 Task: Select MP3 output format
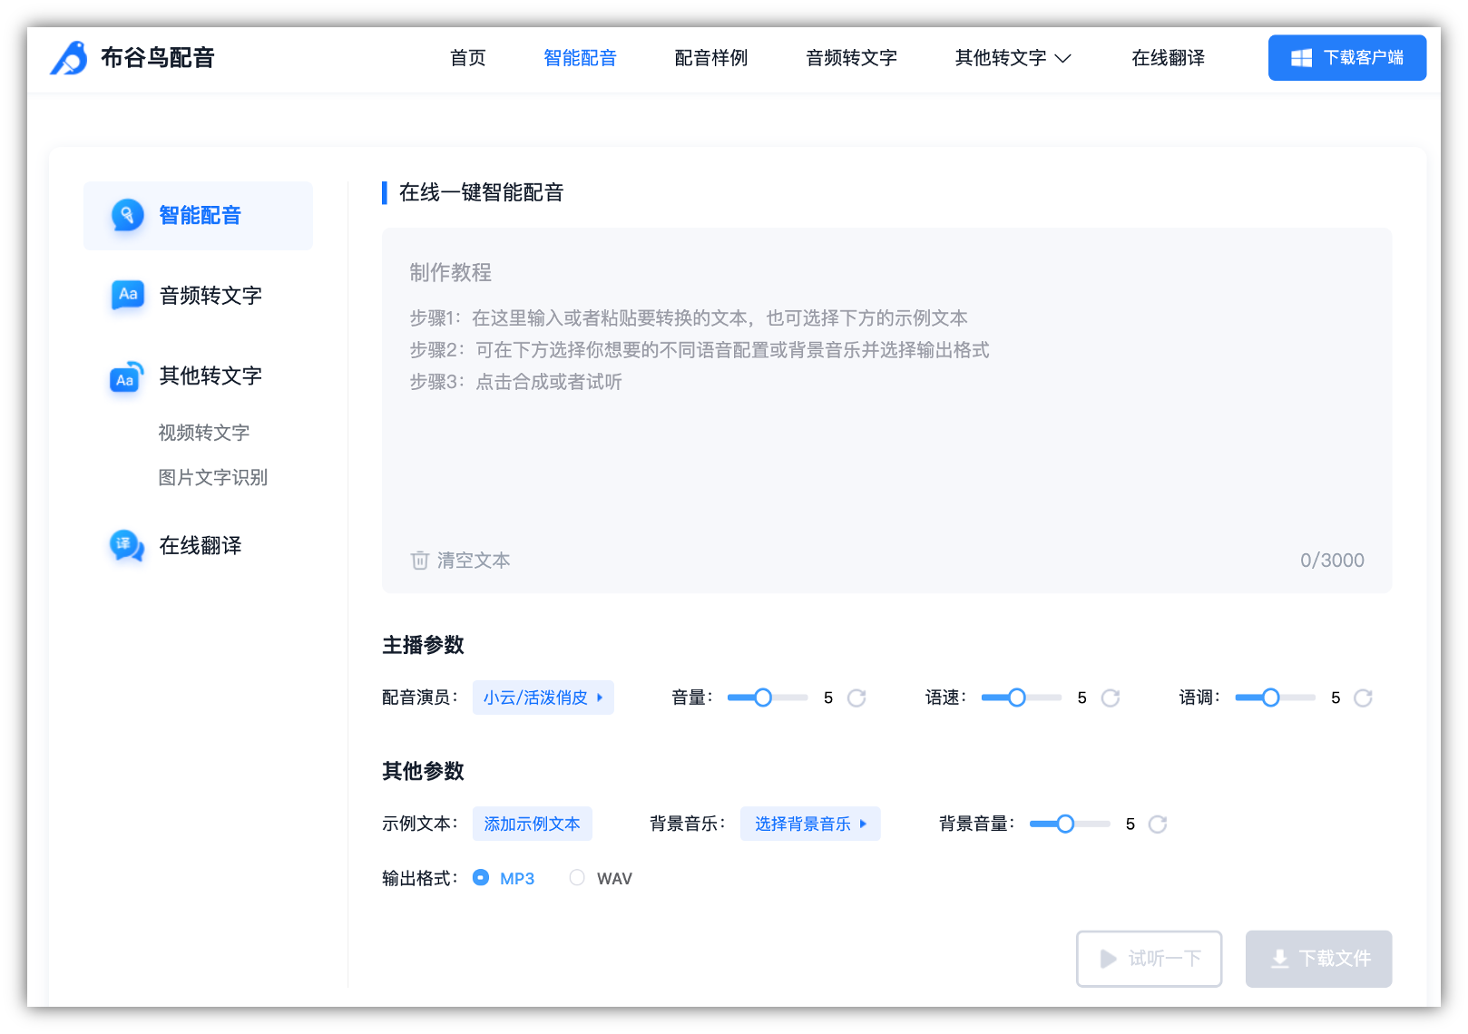click(481, 877)
